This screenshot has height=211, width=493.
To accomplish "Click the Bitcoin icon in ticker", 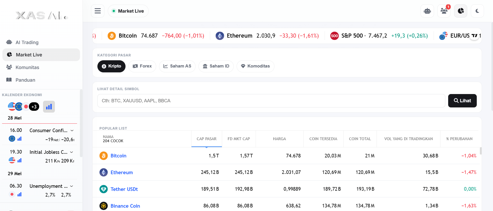I will click(112, 36).
